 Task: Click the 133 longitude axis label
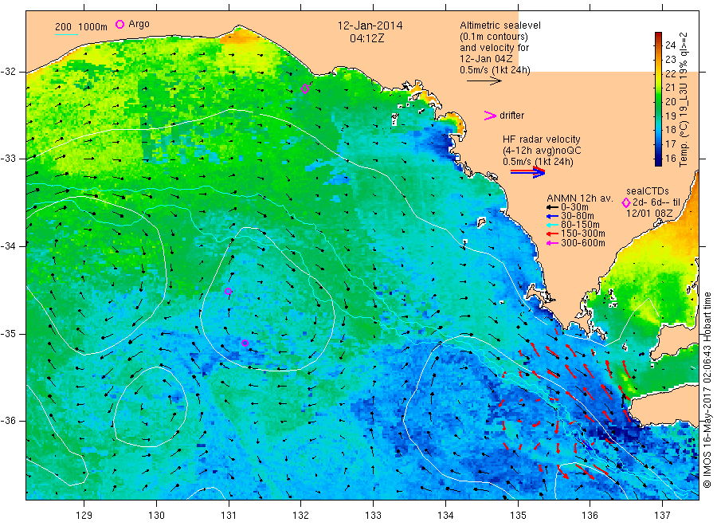(373, 516)
